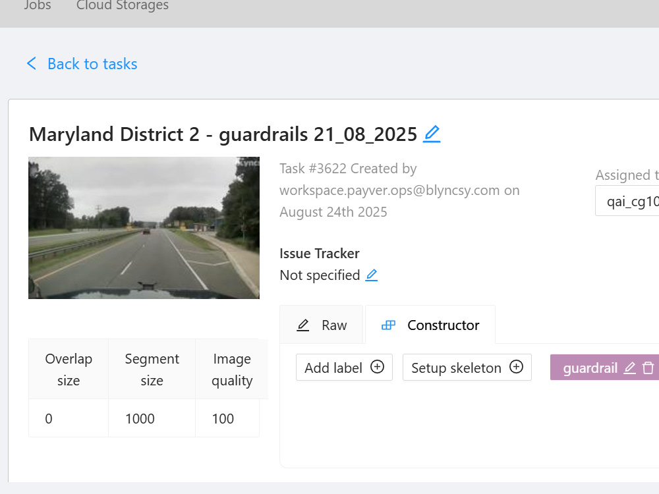Switch to the Raw tab
Viewport: 659px width, 494px height.
322,325
